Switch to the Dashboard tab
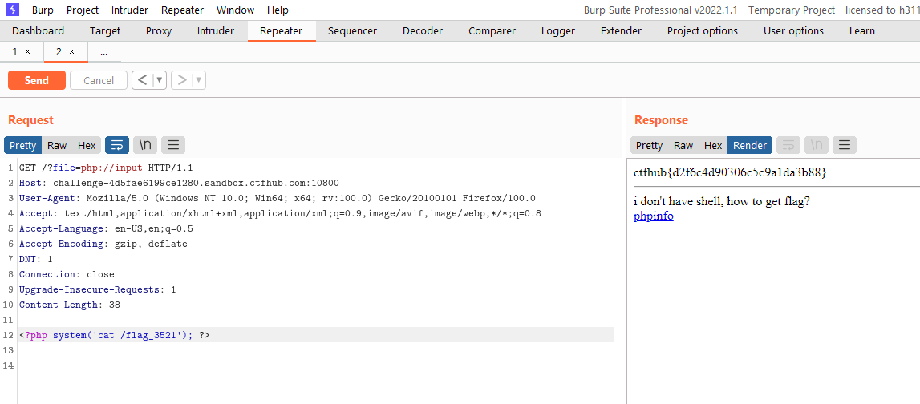 click(39, 31)
